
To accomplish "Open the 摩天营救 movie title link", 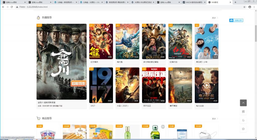I will click(173, 106).
